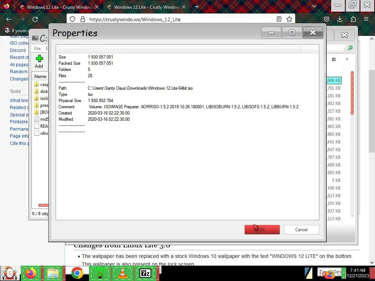This screenshot has height=281, width=375.
Task: Open Changelog sidebar link
Action: (x=19, y=79)
